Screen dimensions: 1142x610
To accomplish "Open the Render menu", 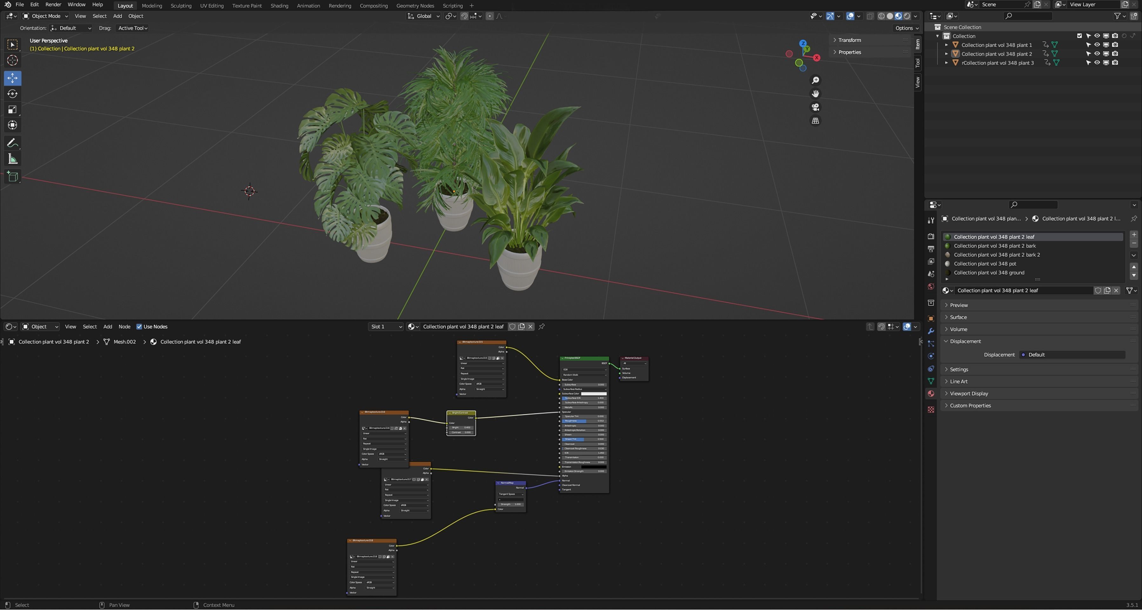I will click(53, 4).
